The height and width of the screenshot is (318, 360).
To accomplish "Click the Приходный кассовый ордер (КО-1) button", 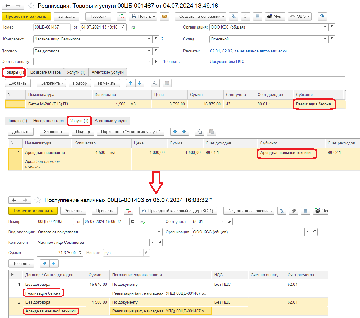I will 178,211.
